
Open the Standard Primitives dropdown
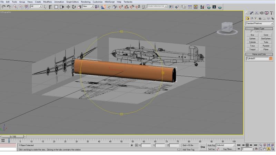pyautogui.click(x=259, y=23)
